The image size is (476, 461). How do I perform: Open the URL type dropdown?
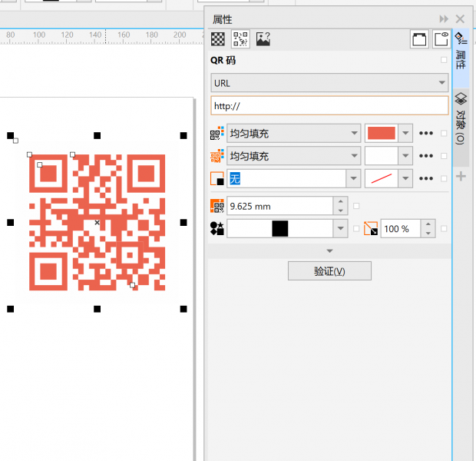click(329, 83)
